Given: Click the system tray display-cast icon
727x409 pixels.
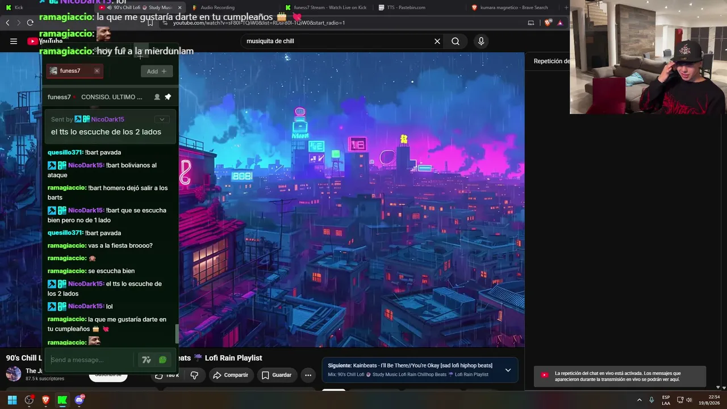Looking at the screenshot, I should (680, 400).
